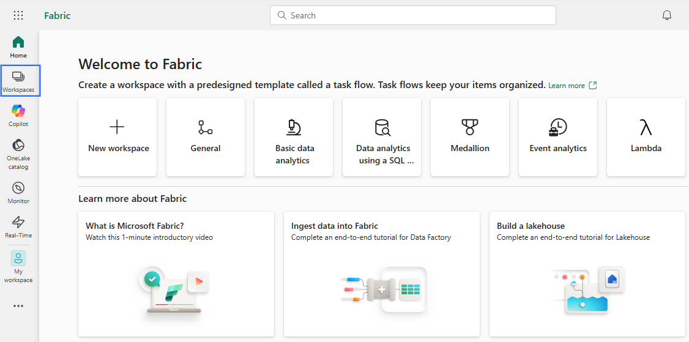
Task: Open the Monitor hub
Action: point(18,191)
